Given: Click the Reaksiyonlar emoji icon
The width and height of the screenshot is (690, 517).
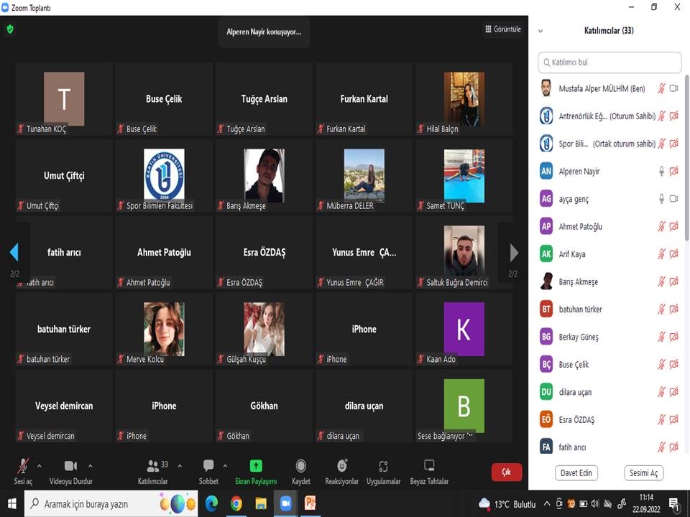Looking at the screenshot, I should pos(342,467).
